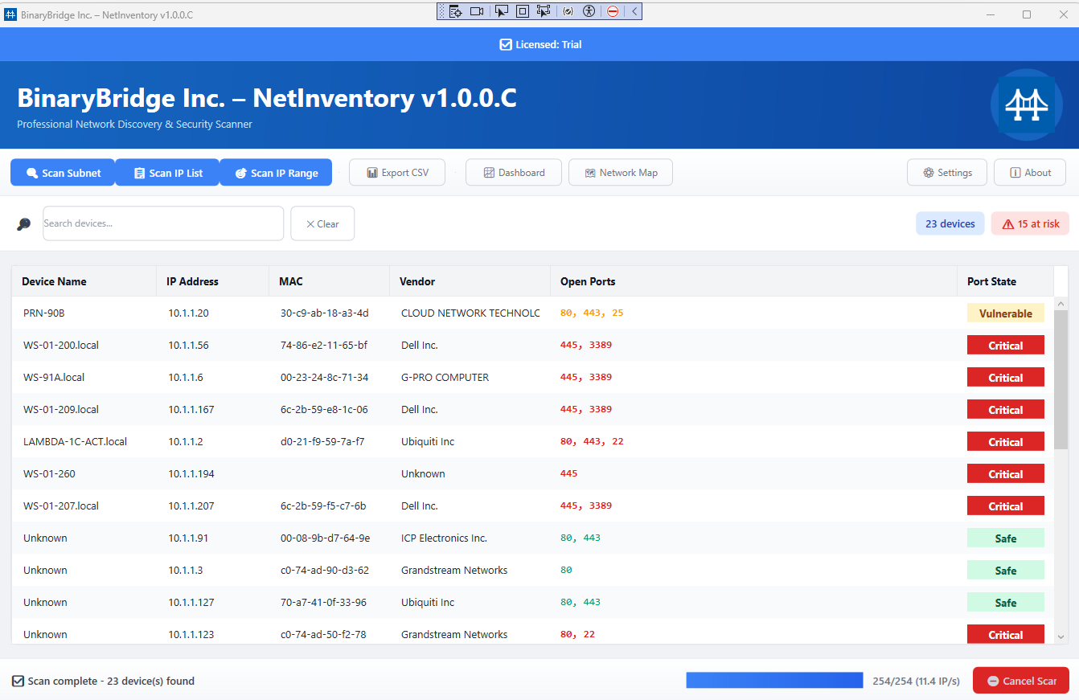Click the Licensed: Trial checkmark icon
The image size is (1079, 700).
[506, 45]
